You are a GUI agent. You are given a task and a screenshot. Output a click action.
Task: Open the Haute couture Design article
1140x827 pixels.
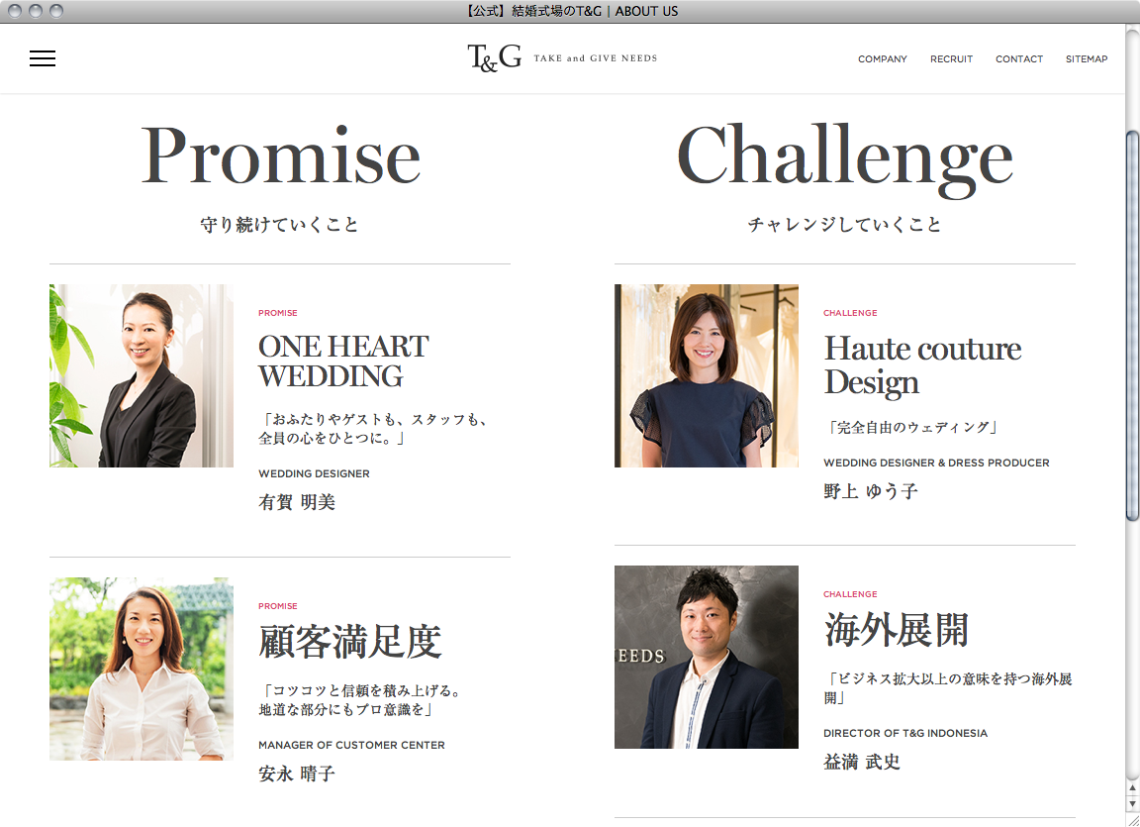[x=922, y=365]
